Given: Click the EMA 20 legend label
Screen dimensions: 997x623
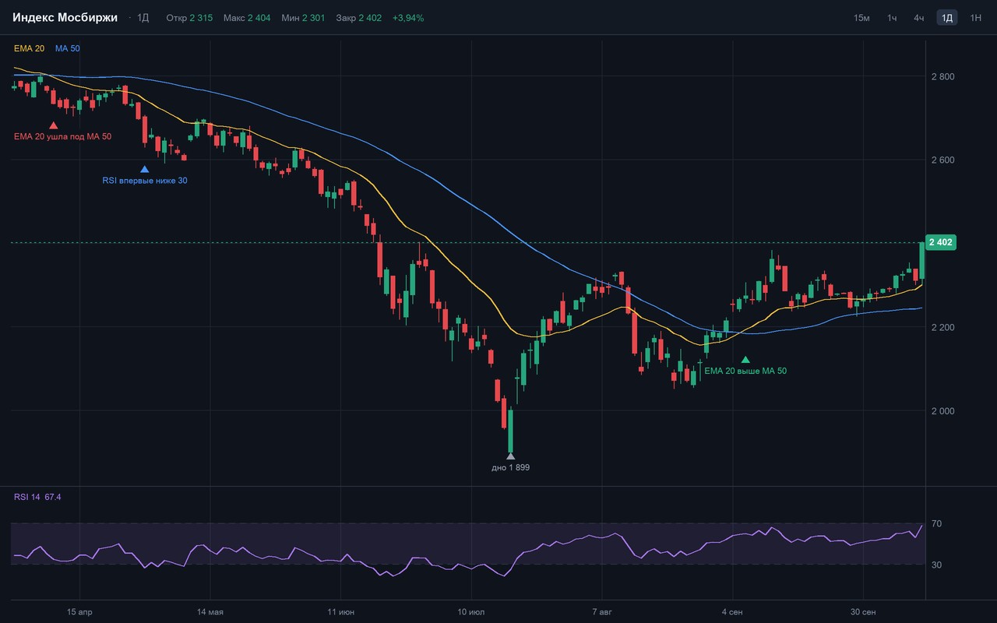Looking at the screenshot, I should (29, 48).
